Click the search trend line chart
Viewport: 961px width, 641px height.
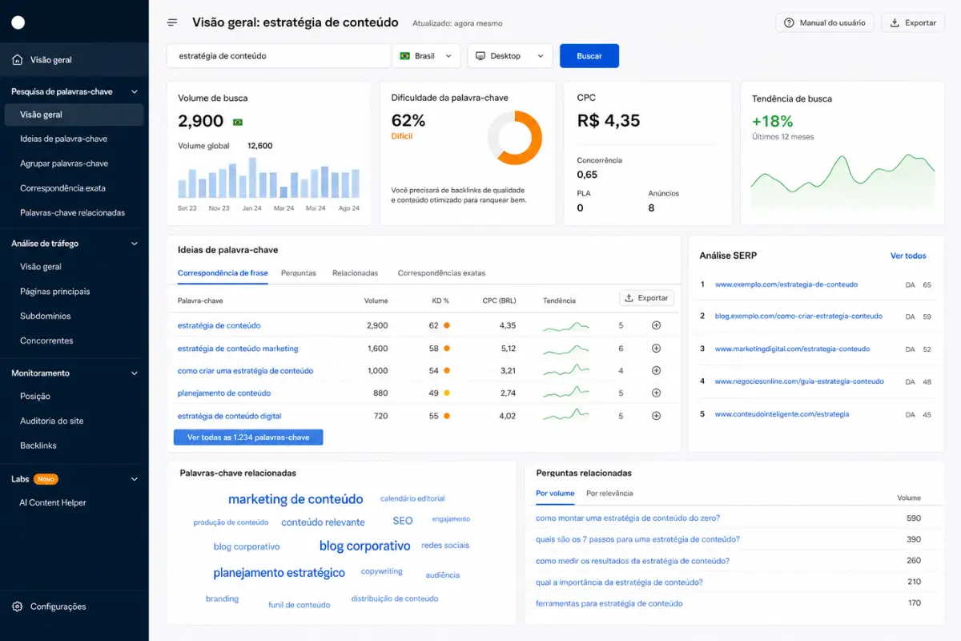tap(842, 182)
